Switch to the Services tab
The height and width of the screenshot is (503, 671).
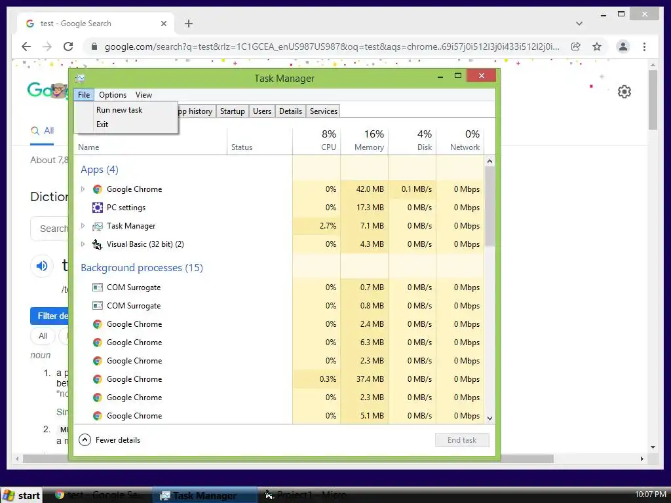coord(324,111)
